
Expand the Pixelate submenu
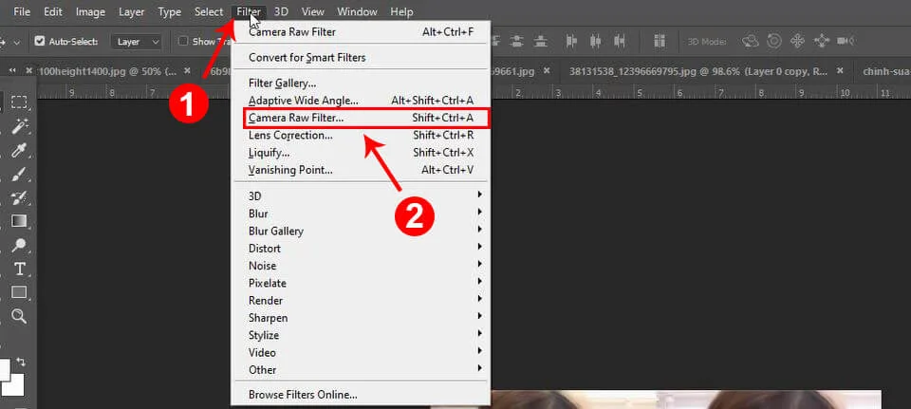pyautogui.click(x=361, y=283)
